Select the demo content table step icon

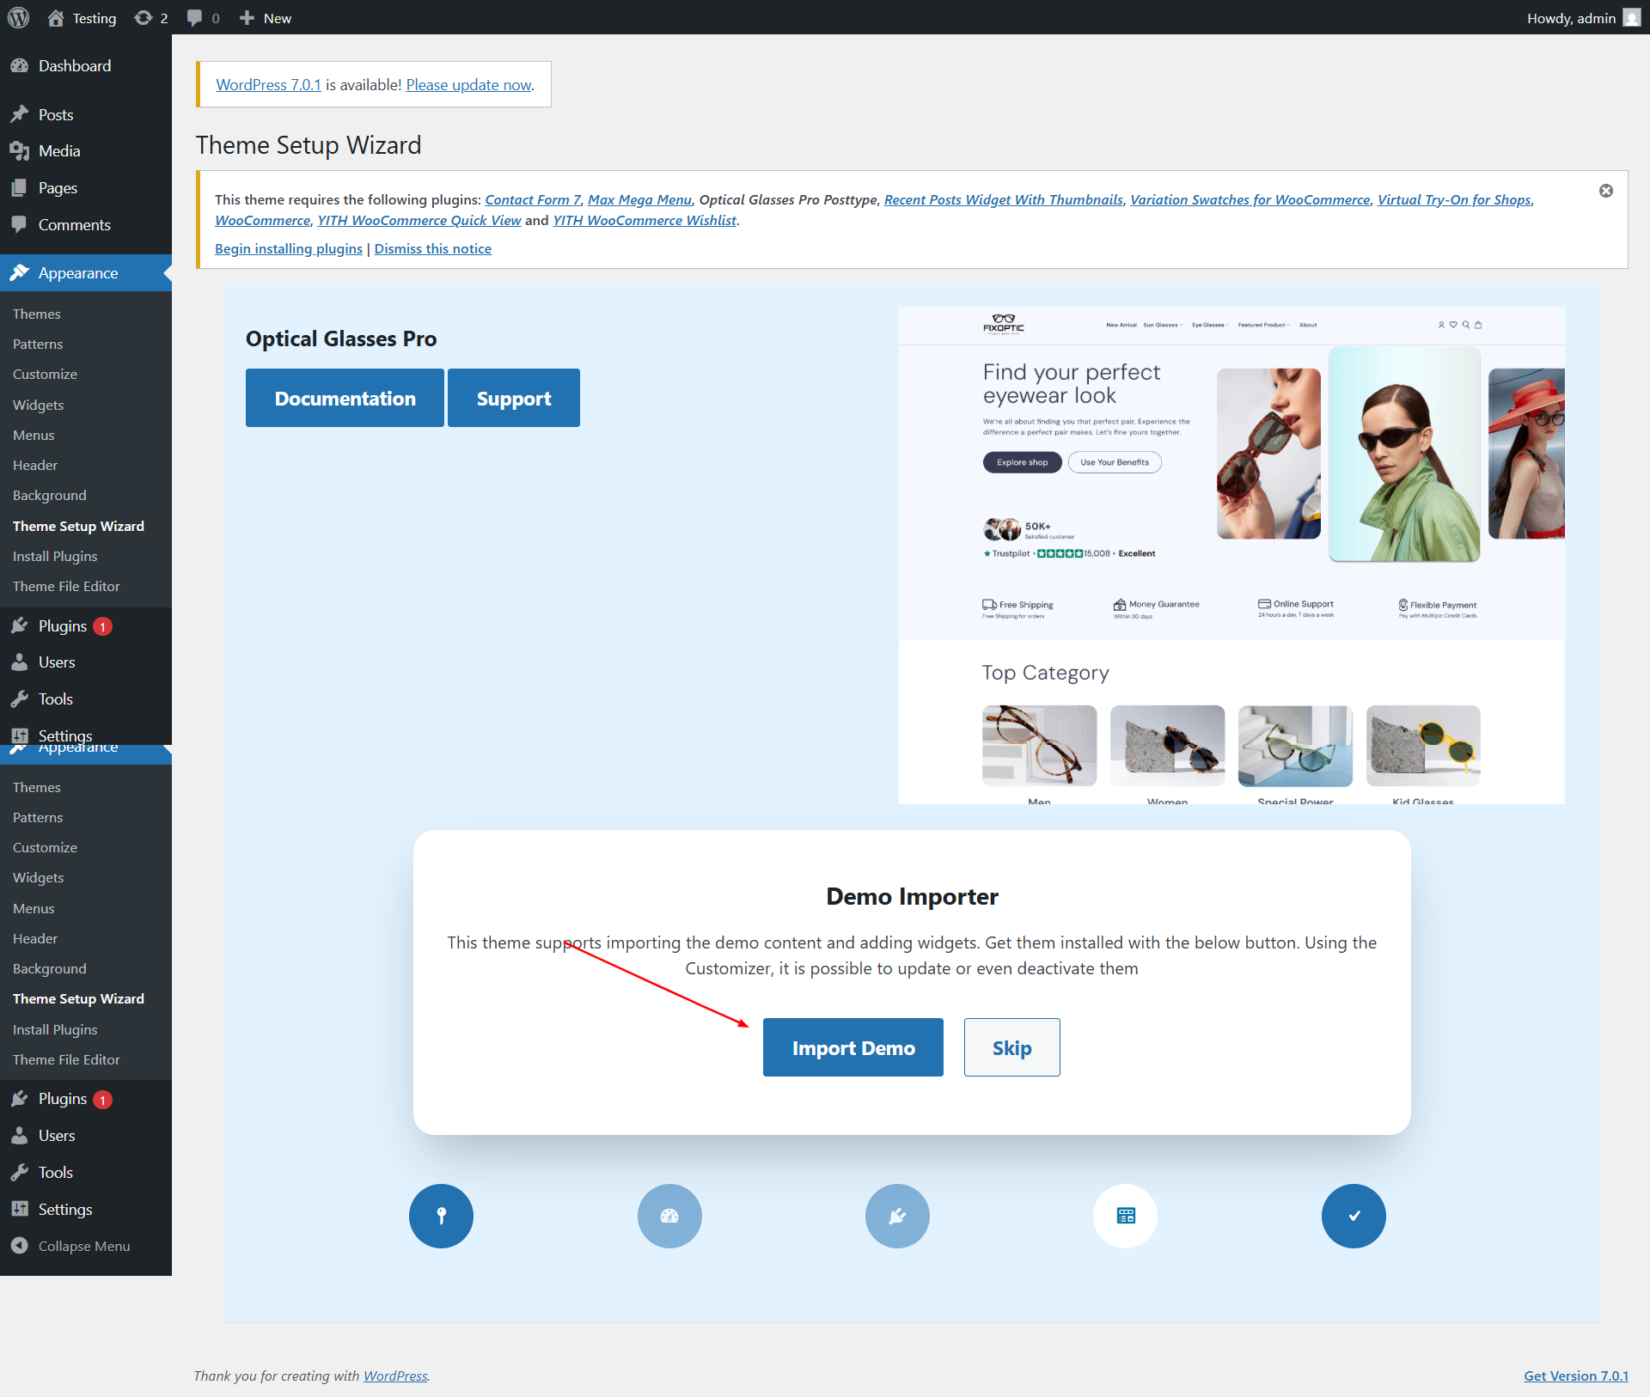pos(1125,1216)
